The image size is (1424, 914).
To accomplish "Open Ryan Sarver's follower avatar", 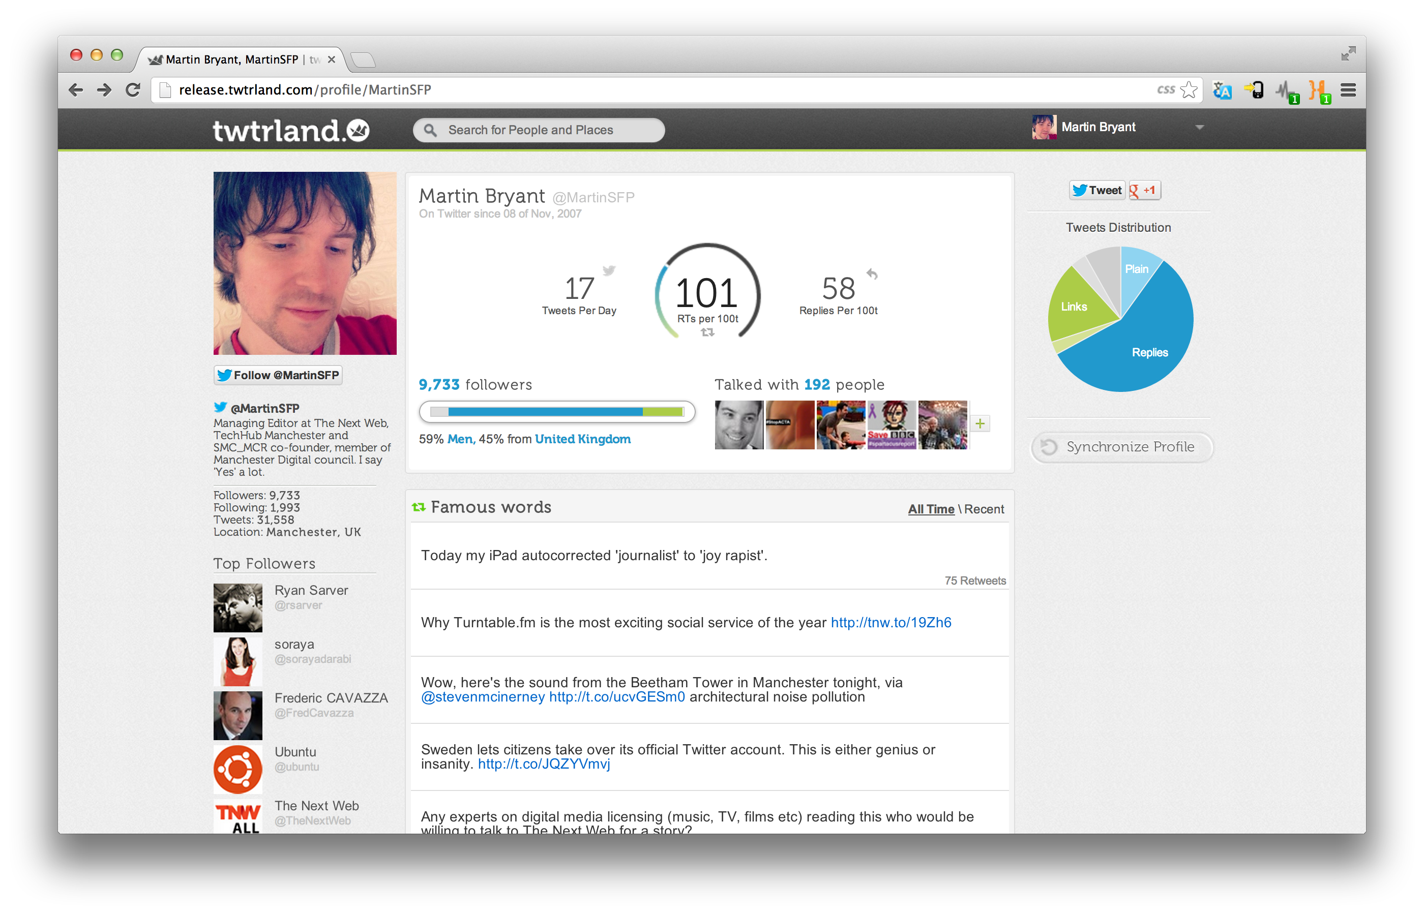I will [x=238, y=608].
